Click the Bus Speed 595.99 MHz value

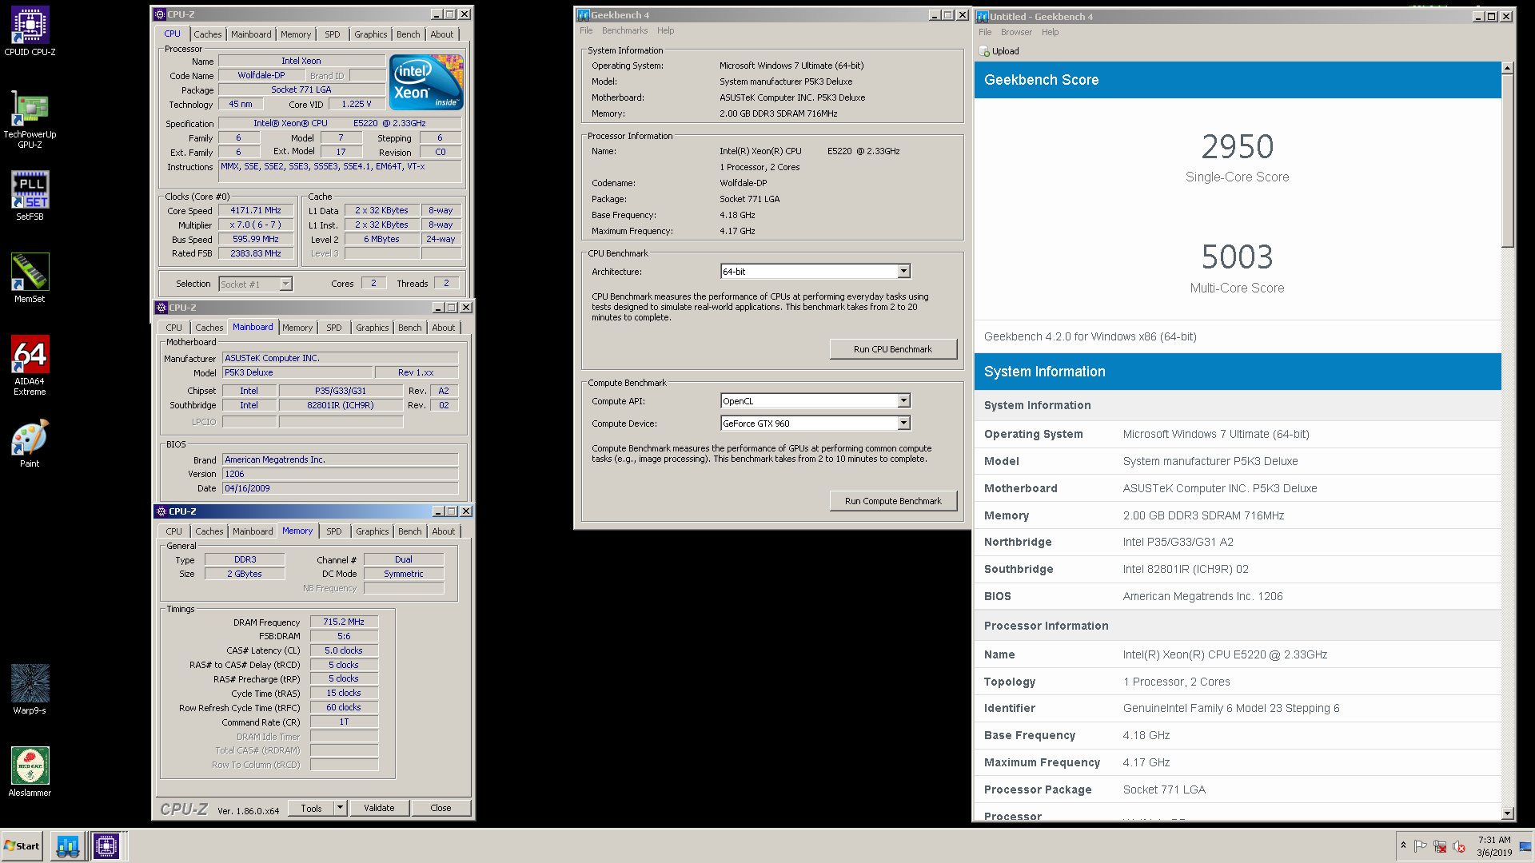tap(256, 240)
